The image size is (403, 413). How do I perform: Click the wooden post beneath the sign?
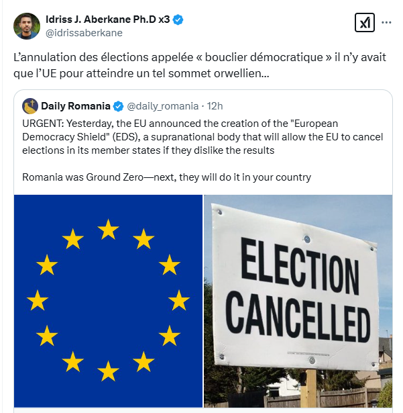pos(310,388)
